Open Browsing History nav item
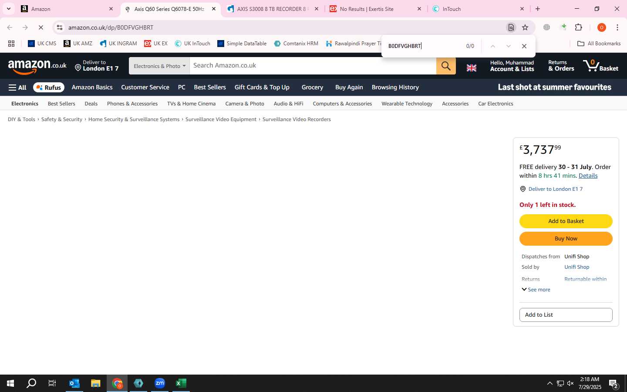Image resolution: width=627 pixels, height=392 pixels. click(395, 88)
